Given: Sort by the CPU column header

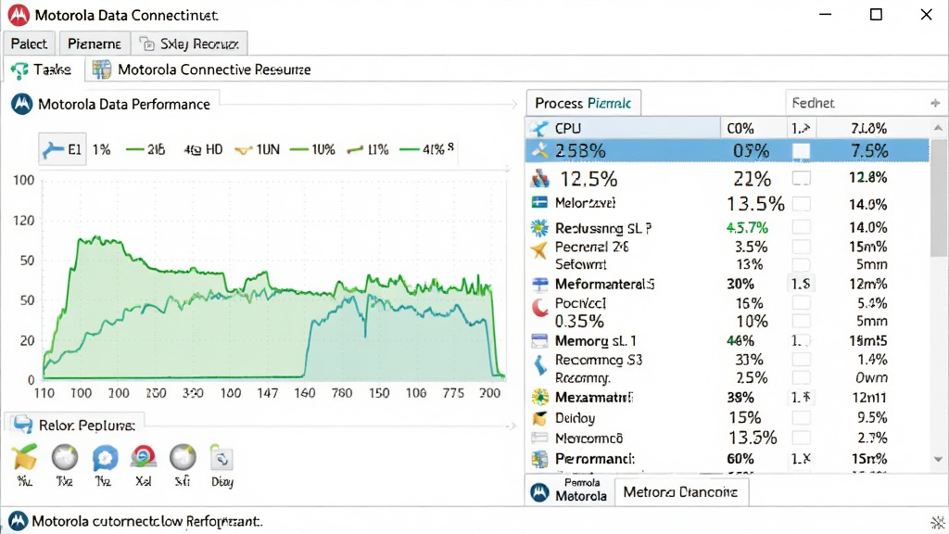Looking at the screenshot, I should click(624, 128).
